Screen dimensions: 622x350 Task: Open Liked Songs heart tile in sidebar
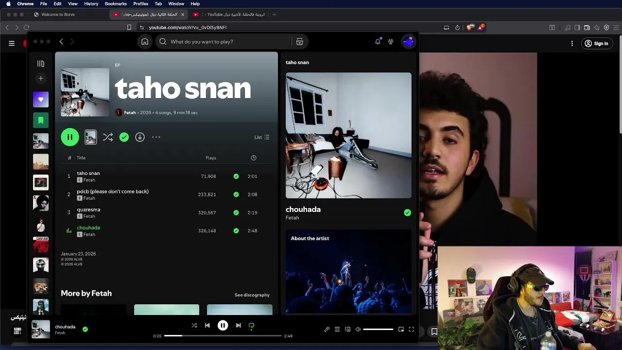(x=41, y=99)
